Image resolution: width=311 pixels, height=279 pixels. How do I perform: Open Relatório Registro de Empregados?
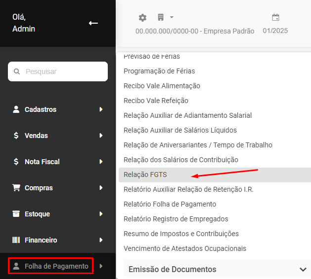[x=176, y=219]
